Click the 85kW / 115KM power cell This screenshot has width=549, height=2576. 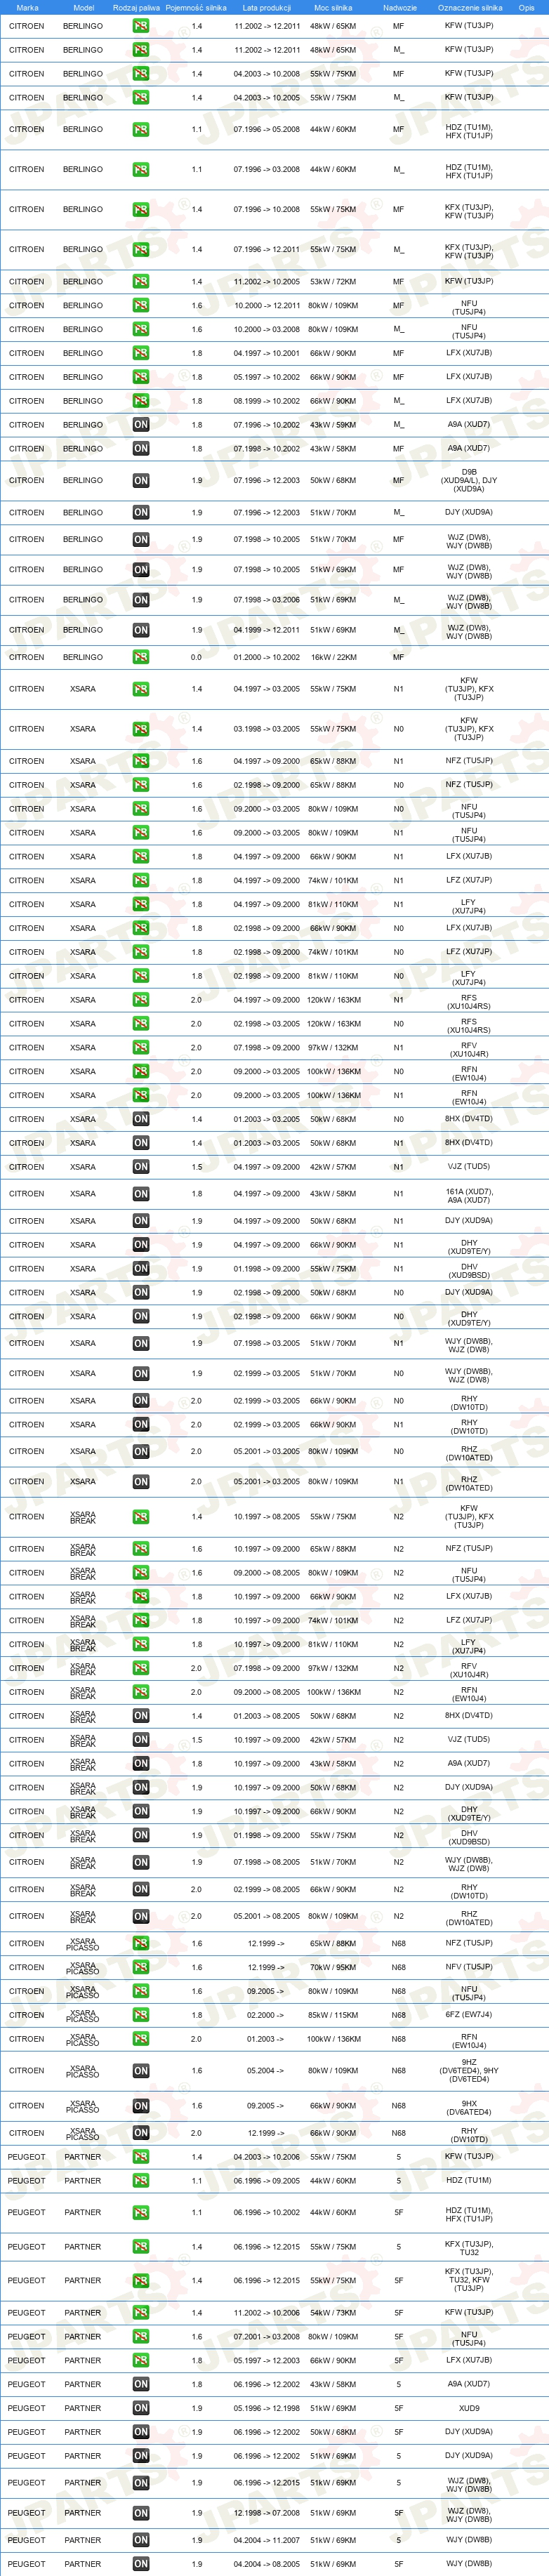pos(334,2014)
